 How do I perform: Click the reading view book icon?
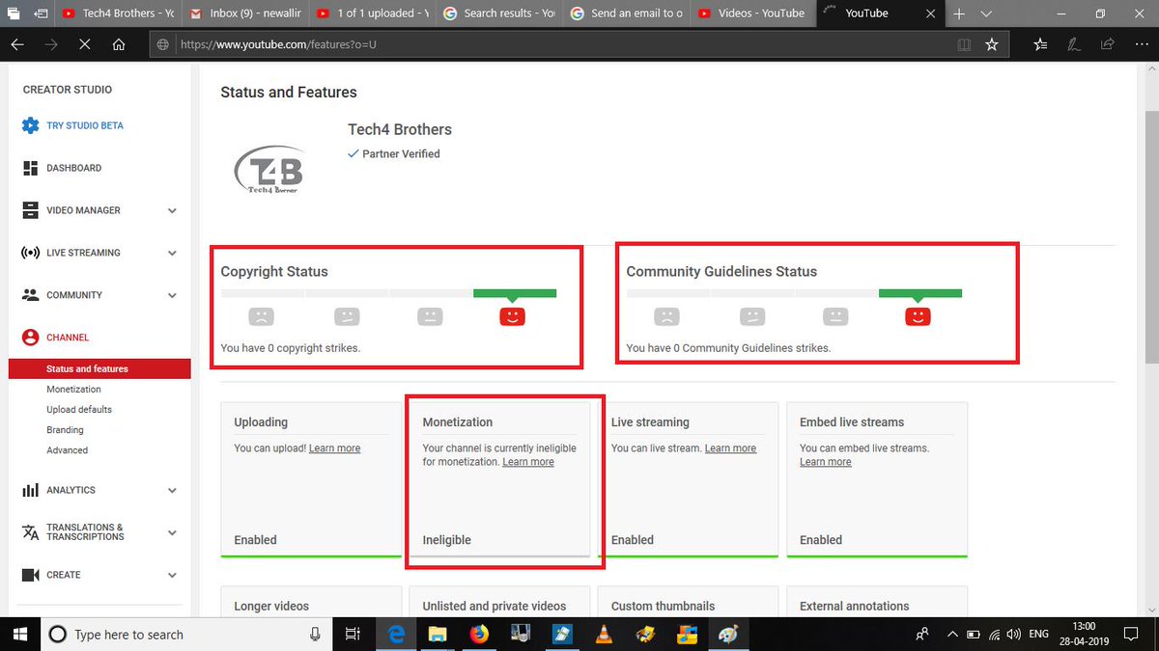pos(963,44)
